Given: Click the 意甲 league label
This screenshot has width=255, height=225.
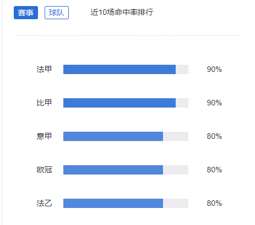Looking at the screenshot, I should [x=44, y=136].
